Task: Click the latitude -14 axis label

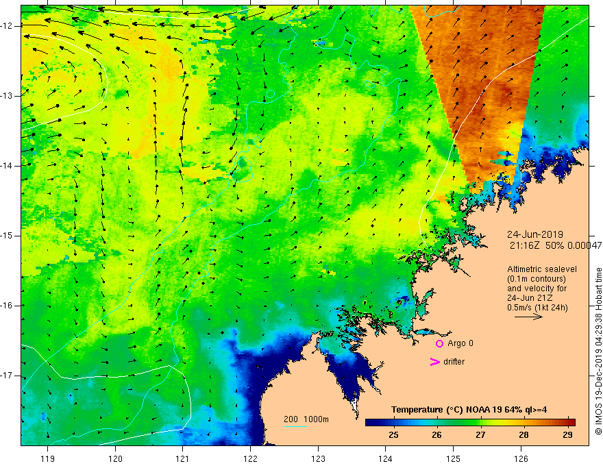Action: click(x=7, y=166)
